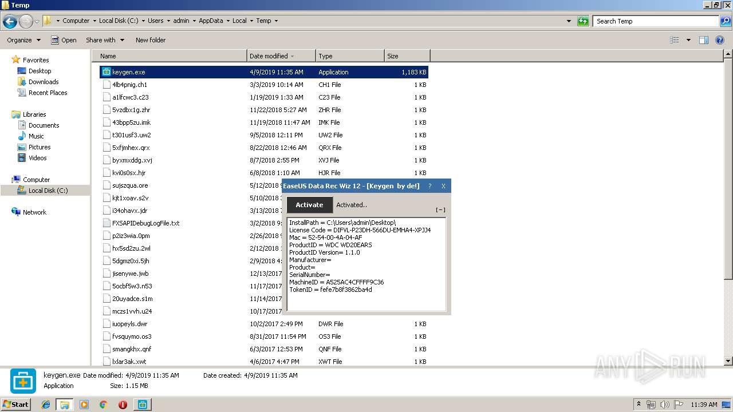Open the Documents library
The image size is (733, 412).
(44, 125)
